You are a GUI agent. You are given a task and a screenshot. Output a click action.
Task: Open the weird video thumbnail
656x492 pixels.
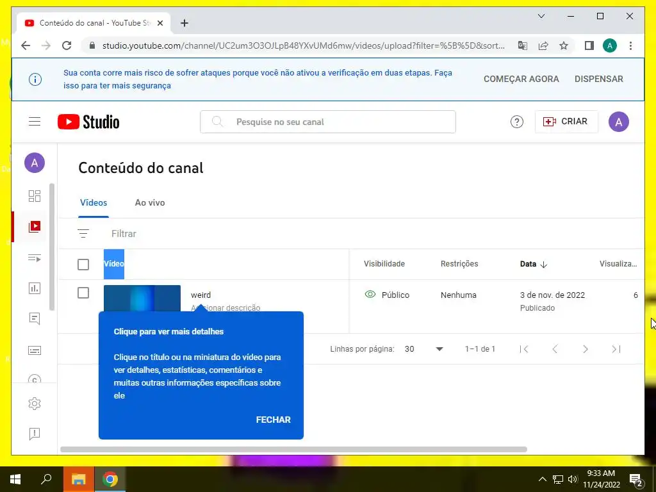pyautogui.click(x=142, y=298)
